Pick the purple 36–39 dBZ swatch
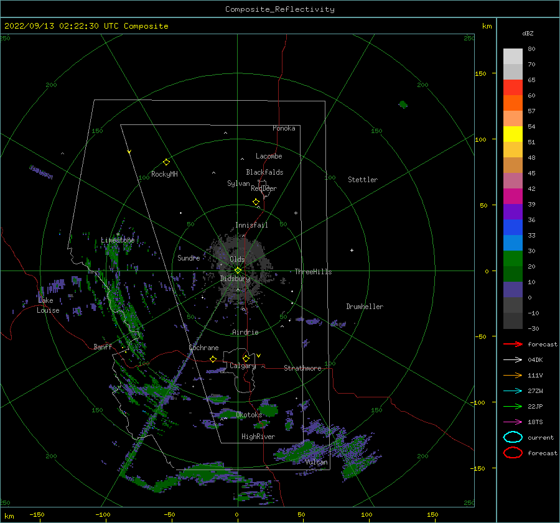560x523 pixels. coord(513,212)
